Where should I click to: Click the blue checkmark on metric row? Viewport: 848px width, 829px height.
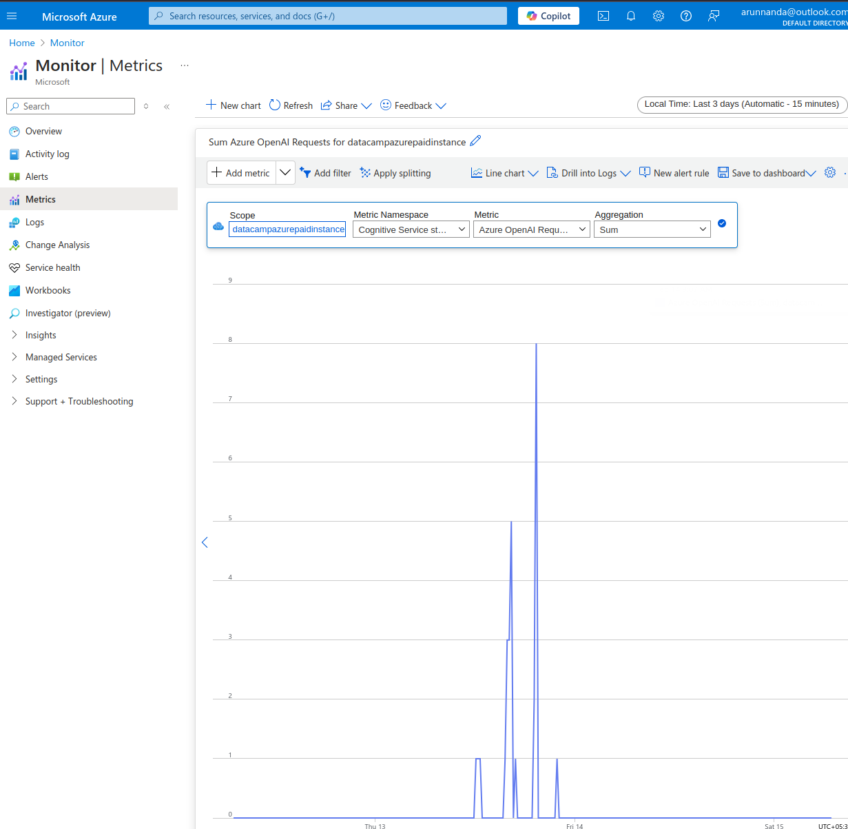722,223
